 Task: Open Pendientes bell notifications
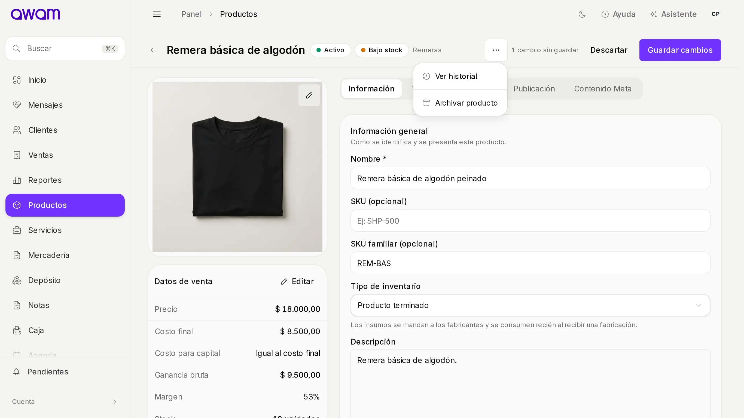click(x=65, y=372)
